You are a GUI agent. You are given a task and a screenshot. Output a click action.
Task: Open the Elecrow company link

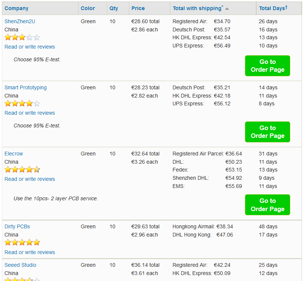pyautogui.click(x=13, y=154)
